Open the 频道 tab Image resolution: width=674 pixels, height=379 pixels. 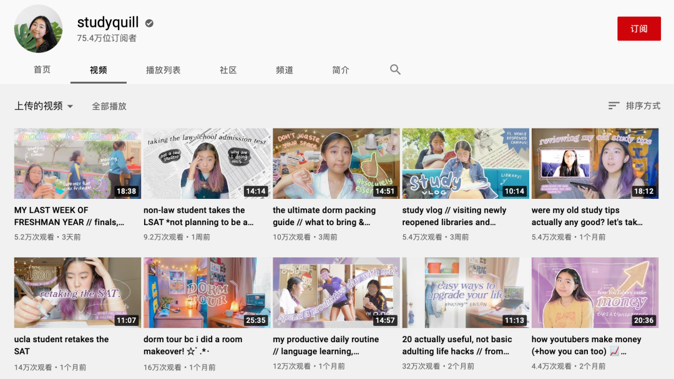point(285,70)
